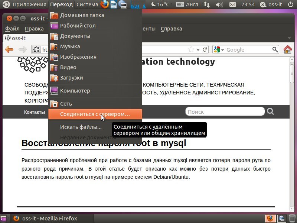Open the Trash from the desktop

291,219
